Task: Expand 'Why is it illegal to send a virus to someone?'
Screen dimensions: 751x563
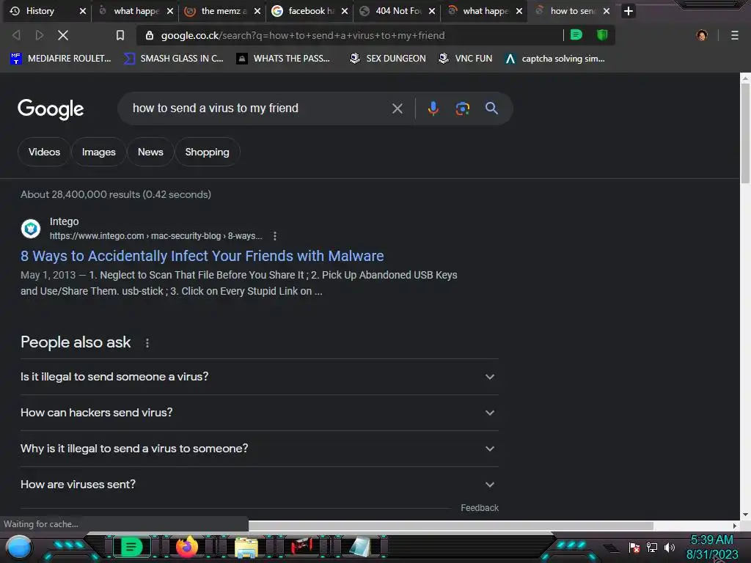Action: [x=259, y=449]
